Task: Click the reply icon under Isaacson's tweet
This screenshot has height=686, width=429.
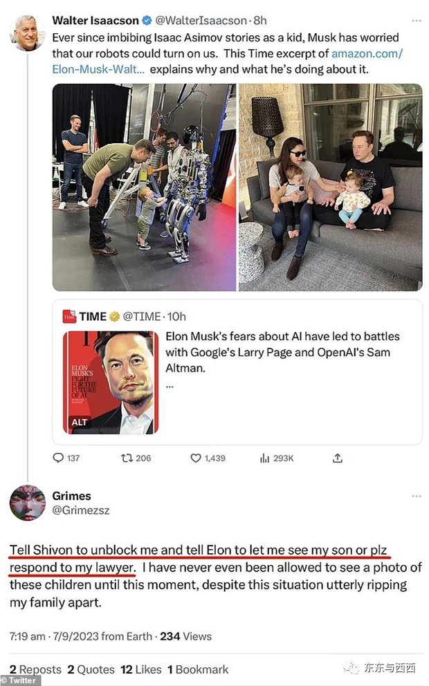Action: tap(58, 458)
